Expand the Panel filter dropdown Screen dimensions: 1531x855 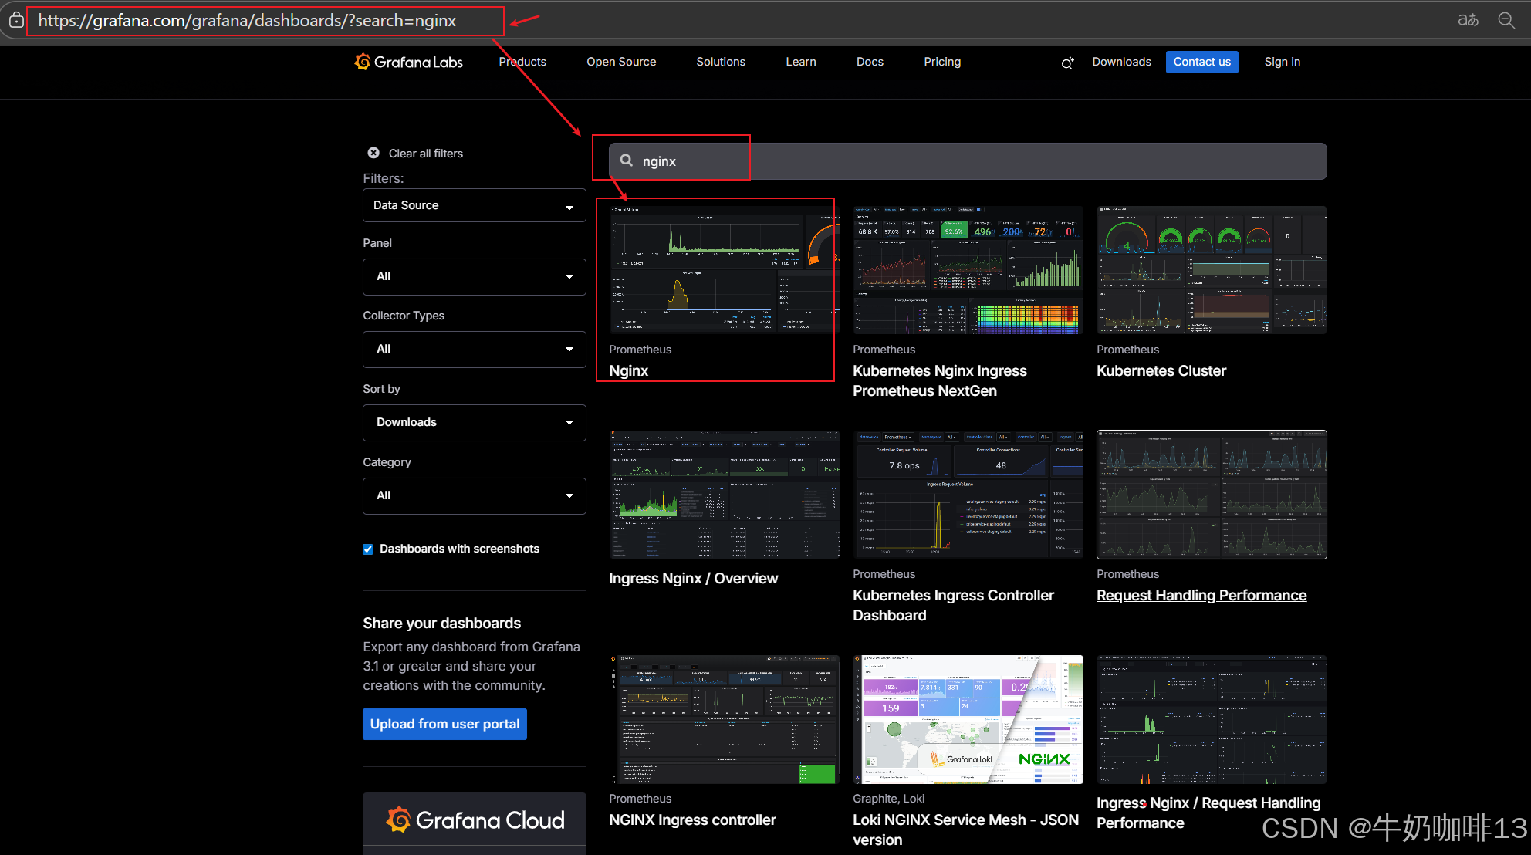point(474,276)
